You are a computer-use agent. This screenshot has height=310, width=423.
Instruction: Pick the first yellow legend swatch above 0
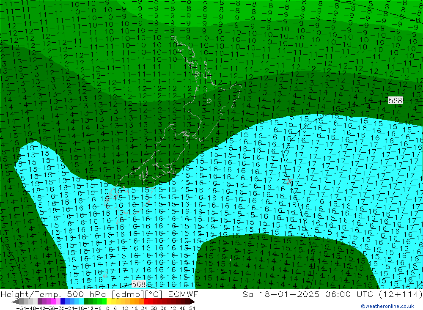click(109, 302)
